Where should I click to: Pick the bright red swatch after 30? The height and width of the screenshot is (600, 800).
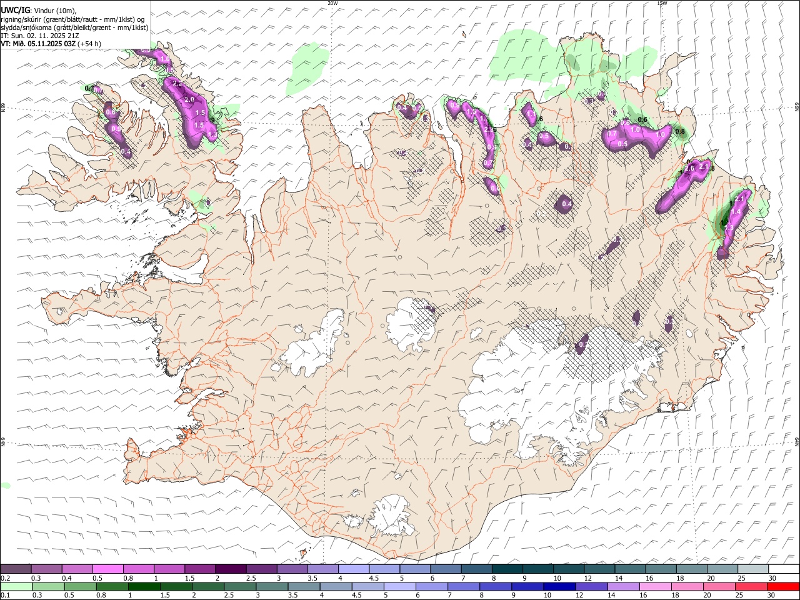tap(783, 586)
